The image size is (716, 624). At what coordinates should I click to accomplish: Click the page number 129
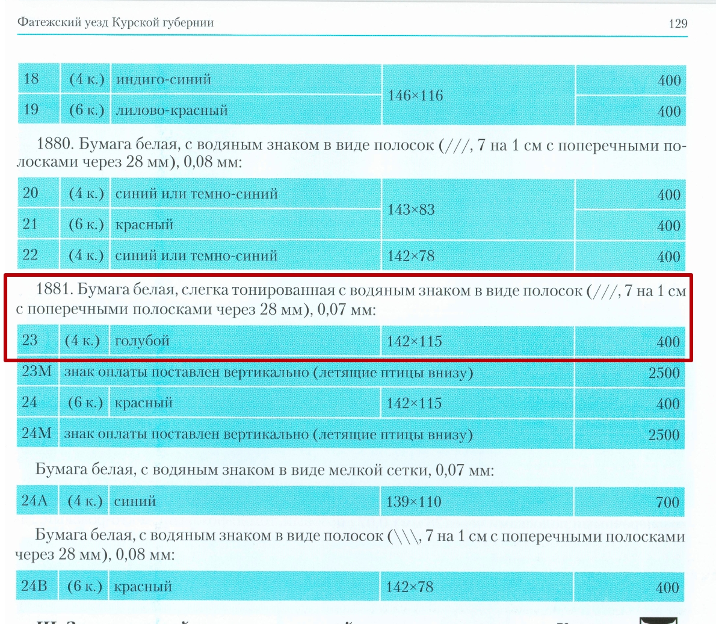pyautogui.click(x=677, y=23)
